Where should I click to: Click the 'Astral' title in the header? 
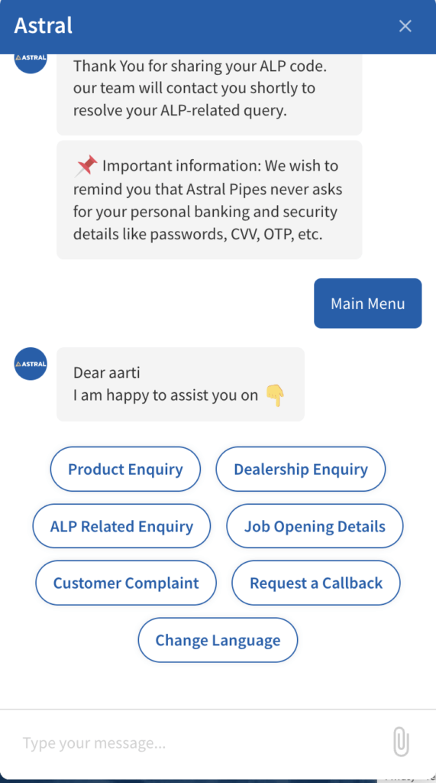coord(44,25)
